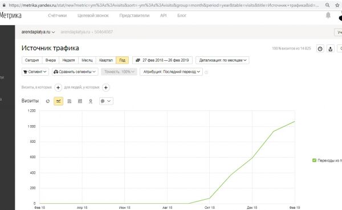Select the Год period tab
This screenshot has height=210, width=342.
pyautogui.click(x=123, y=60)
